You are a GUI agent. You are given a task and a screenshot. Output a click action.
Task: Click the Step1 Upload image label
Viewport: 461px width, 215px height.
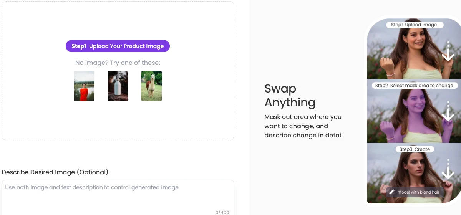[414, 25]
